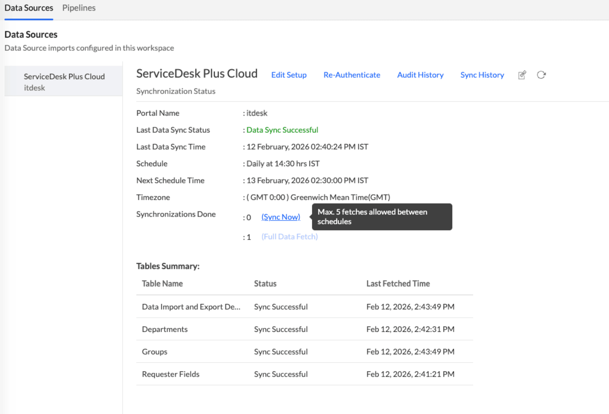
Task: Click the Max. 5 fetches allowed tooltip
Action: 382,217
